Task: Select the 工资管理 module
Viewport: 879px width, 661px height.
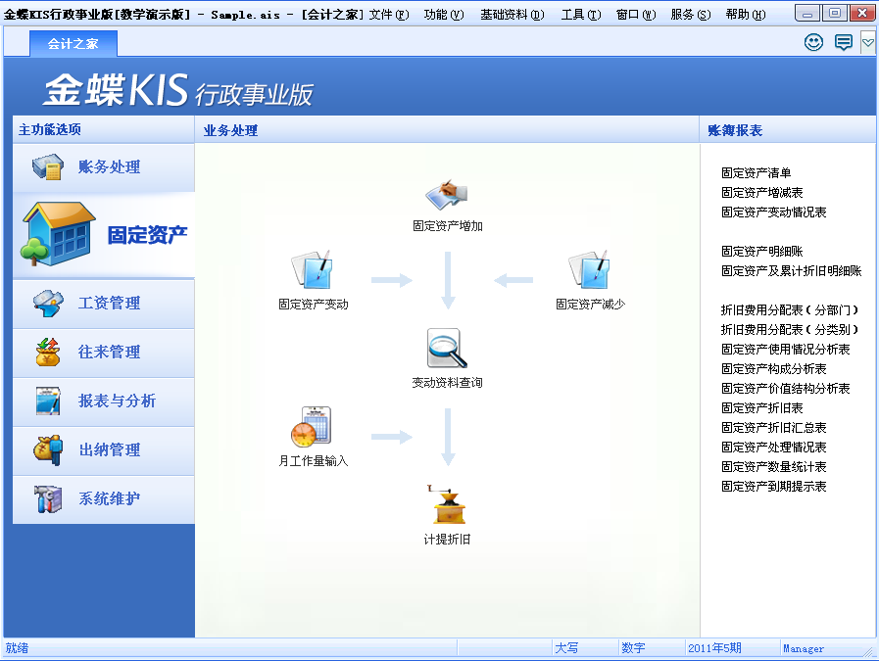Action: click(104, 303)
